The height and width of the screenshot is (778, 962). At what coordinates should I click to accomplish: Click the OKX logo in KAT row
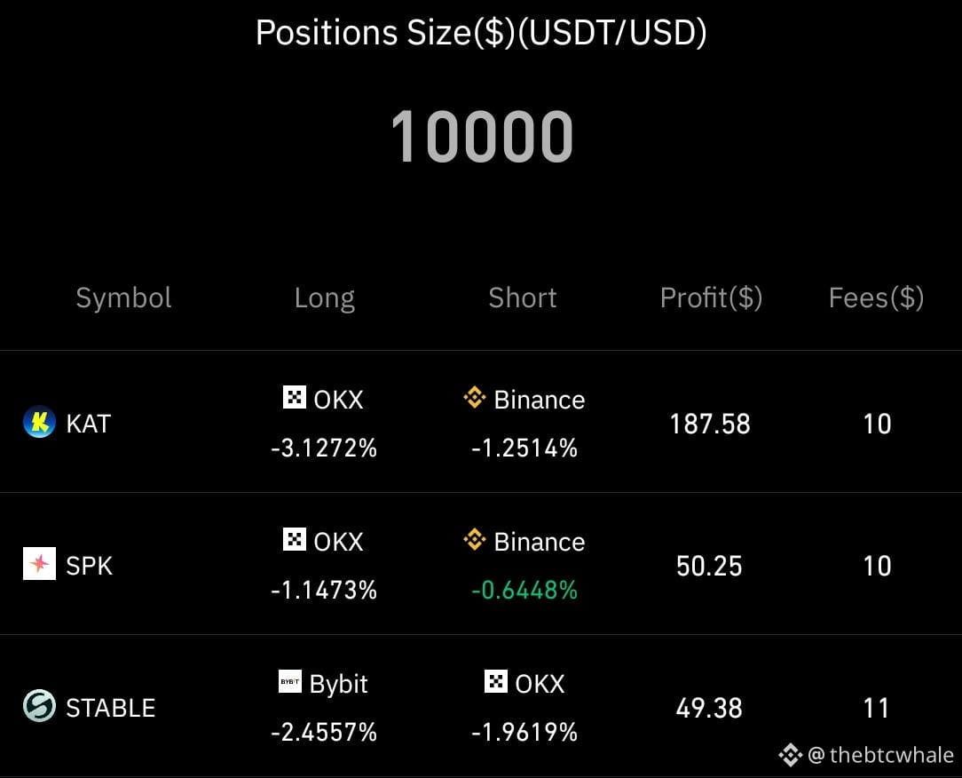point(295,397)
